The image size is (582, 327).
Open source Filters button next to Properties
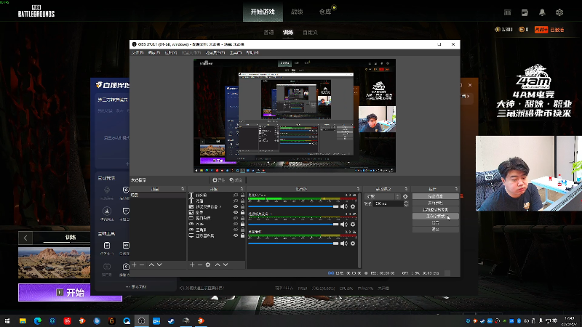click(x=236, y=179)
